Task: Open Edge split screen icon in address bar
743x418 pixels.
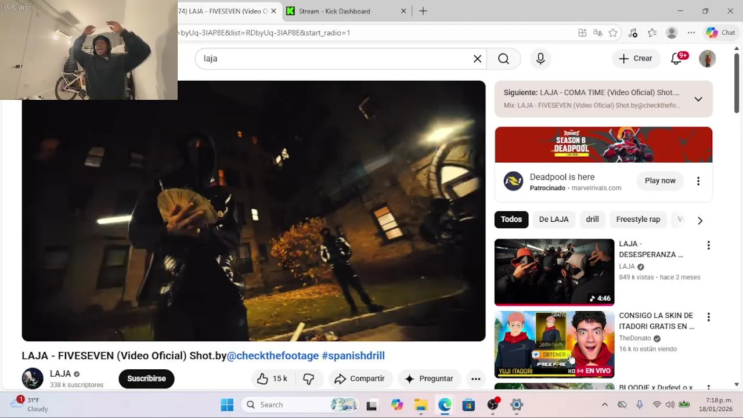Action: [x=582, y=33]
